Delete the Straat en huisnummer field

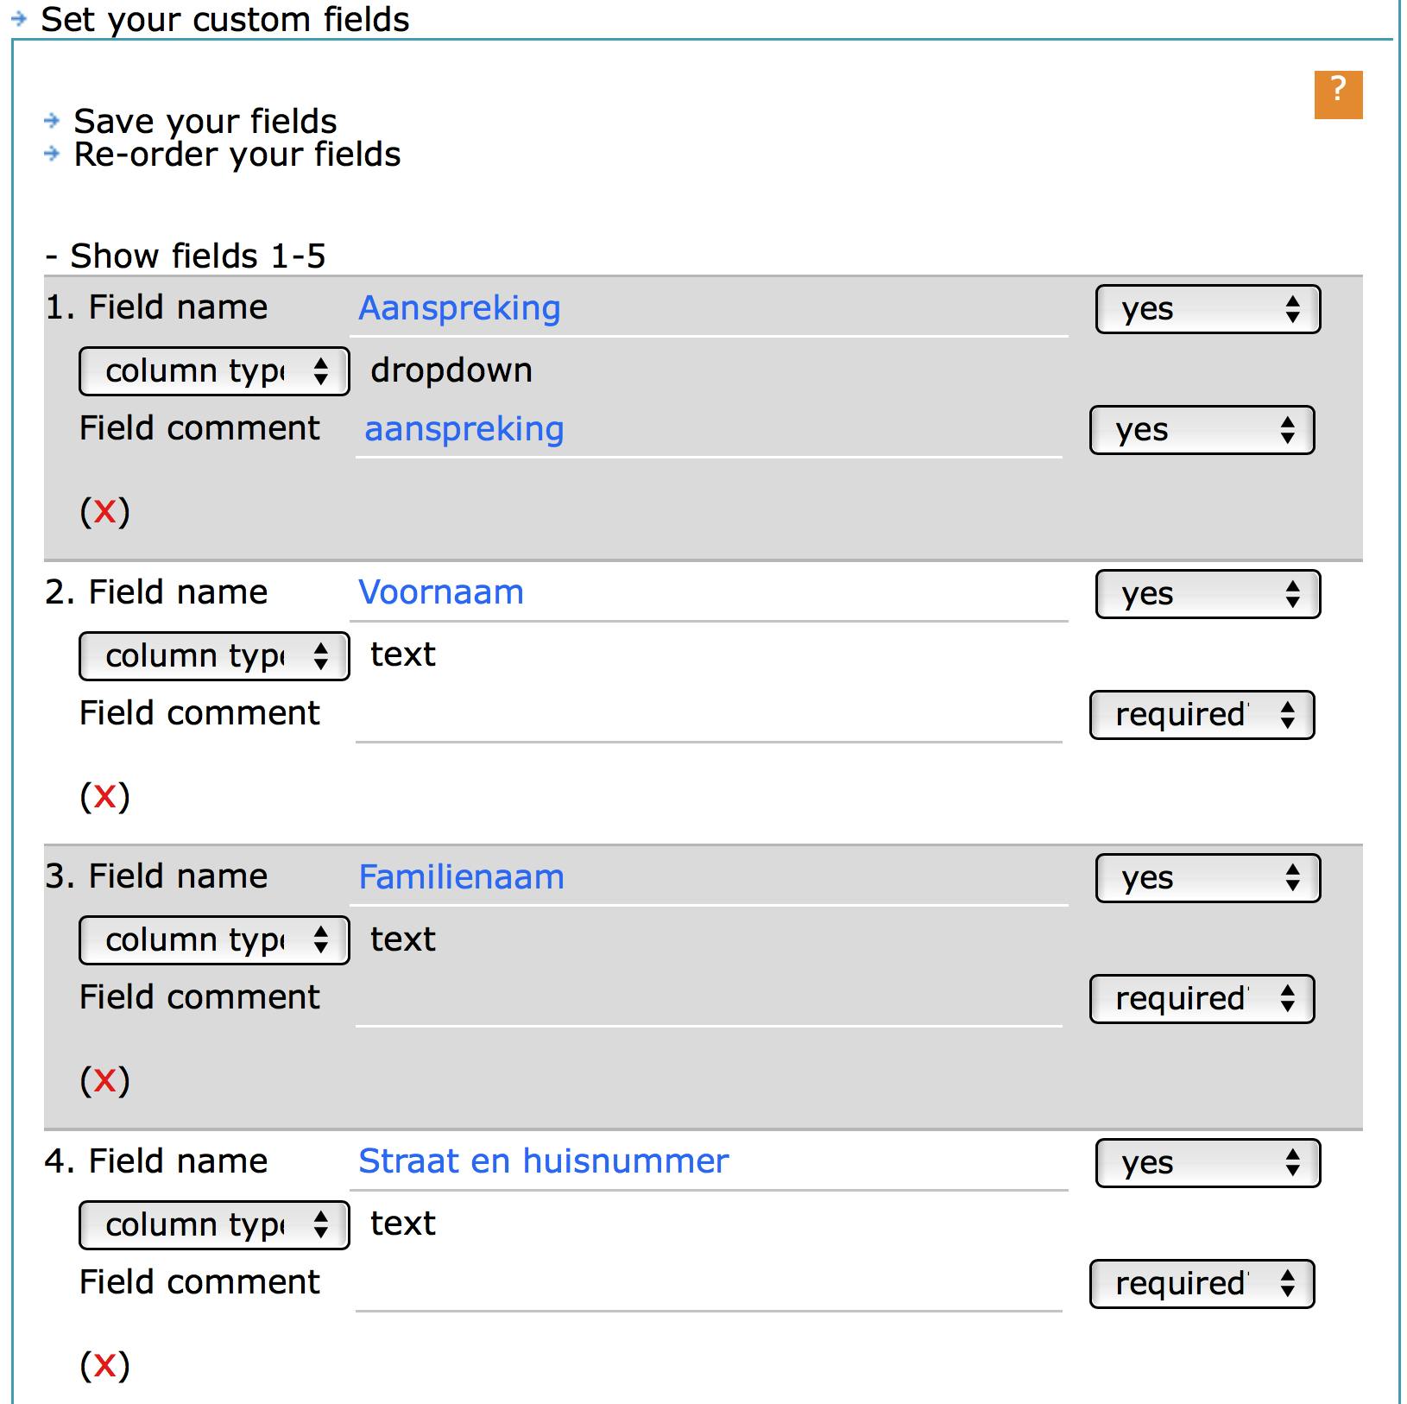pyautogui.click(x=104, y=1364)
